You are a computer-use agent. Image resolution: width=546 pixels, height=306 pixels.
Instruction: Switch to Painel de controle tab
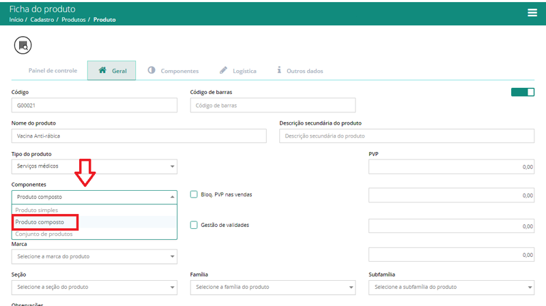[53, 71]
